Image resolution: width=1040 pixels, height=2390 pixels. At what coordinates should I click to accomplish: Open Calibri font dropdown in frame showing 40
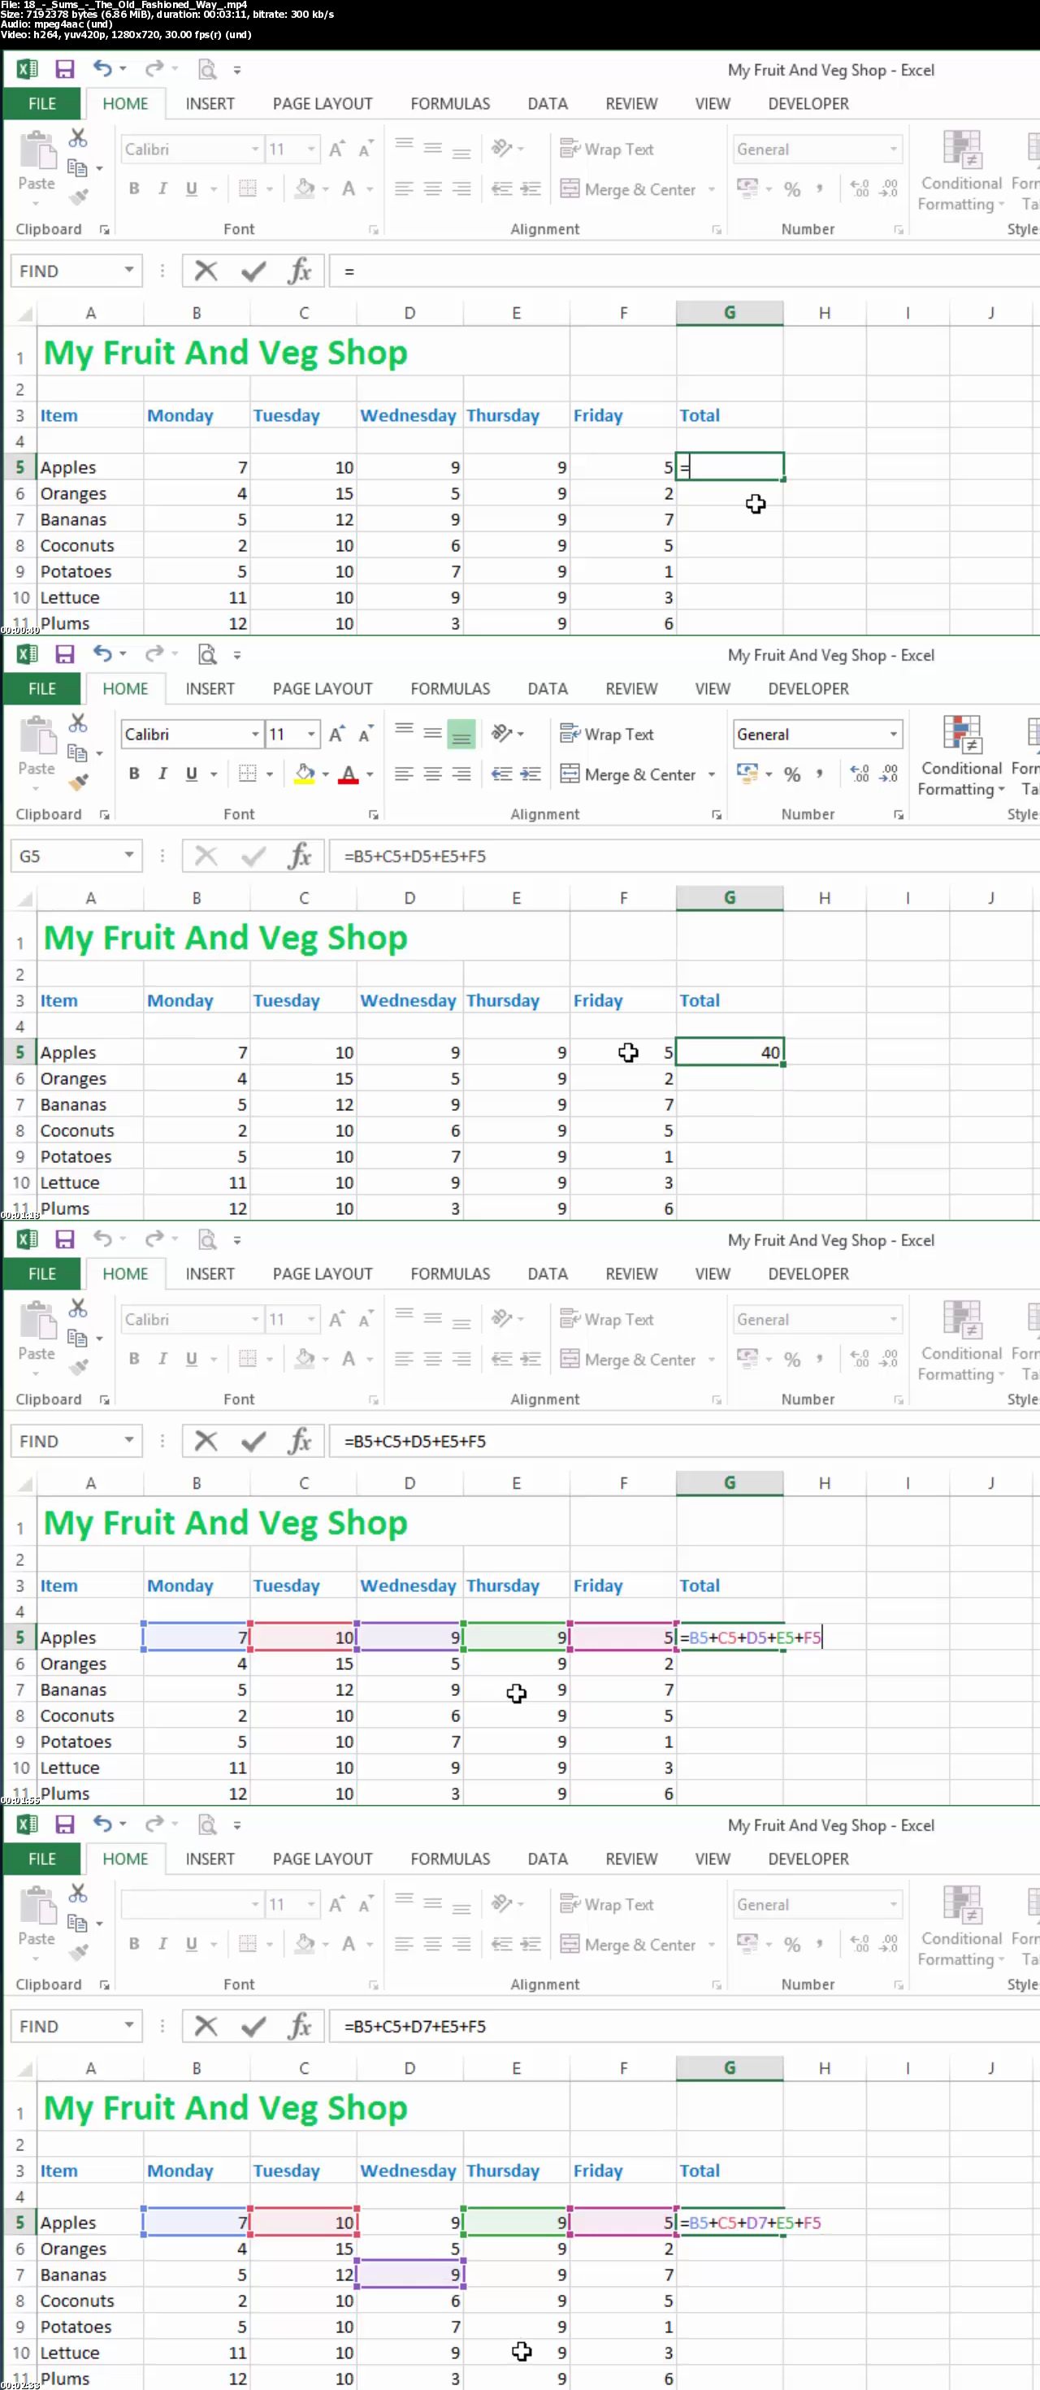255,734
